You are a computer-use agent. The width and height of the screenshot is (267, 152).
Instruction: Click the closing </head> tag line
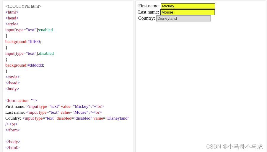coord(13,83)
